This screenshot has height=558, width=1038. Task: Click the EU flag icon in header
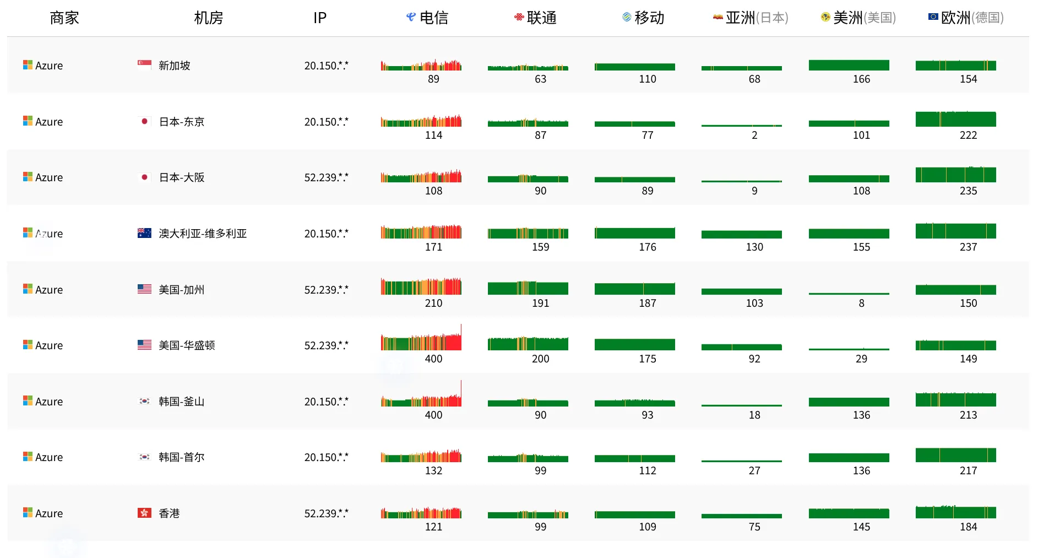coord(933,18)
